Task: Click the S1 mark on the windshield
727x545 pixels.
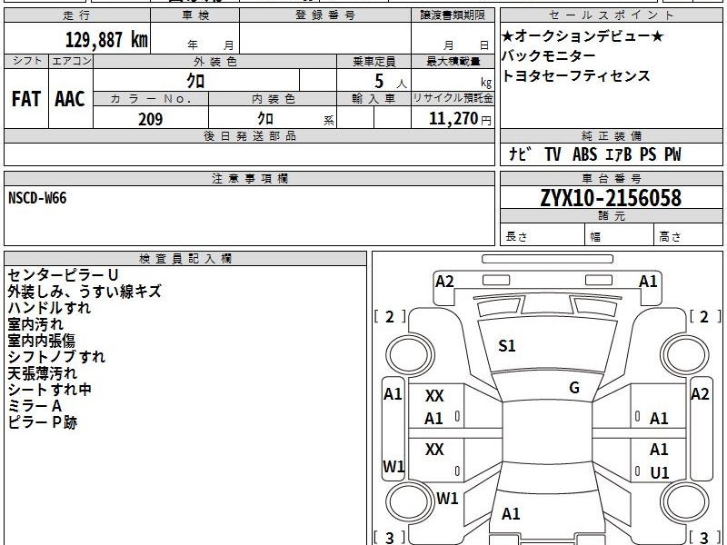Action: pos(507,346)
